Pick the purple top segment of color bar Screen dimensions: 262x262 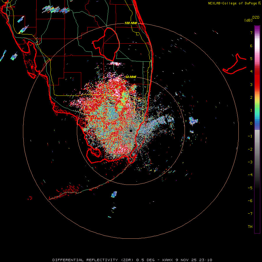(257, 29)
